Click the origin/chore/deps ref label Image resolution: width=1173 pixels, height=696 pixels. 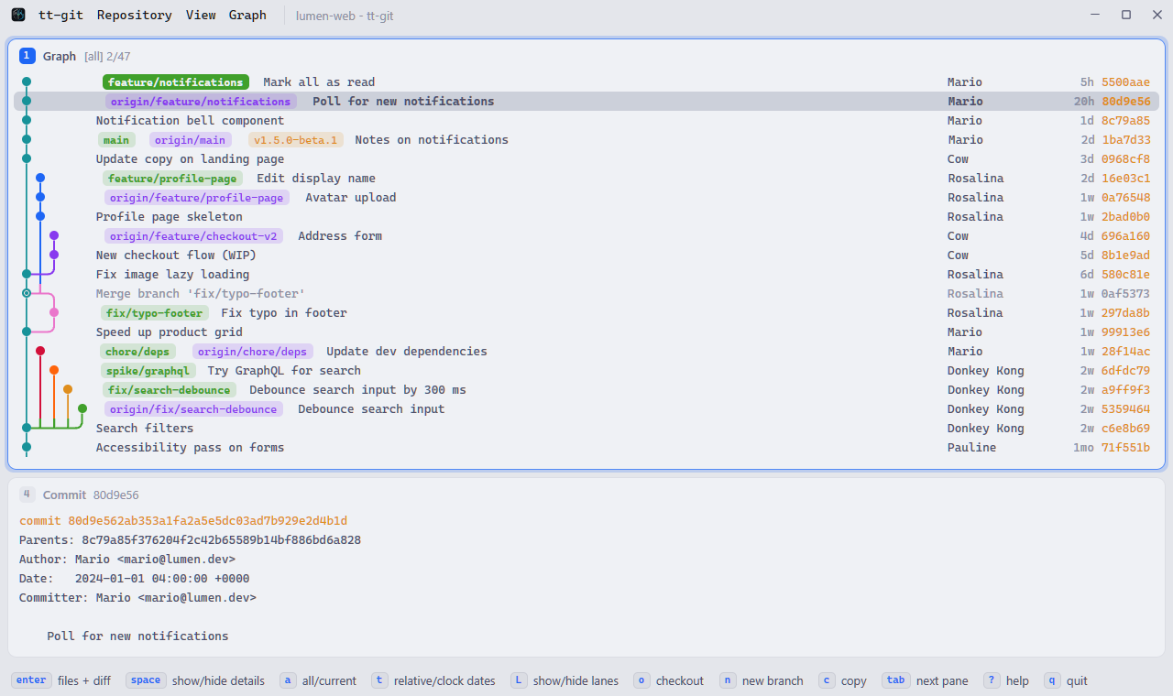click(253, 352)
